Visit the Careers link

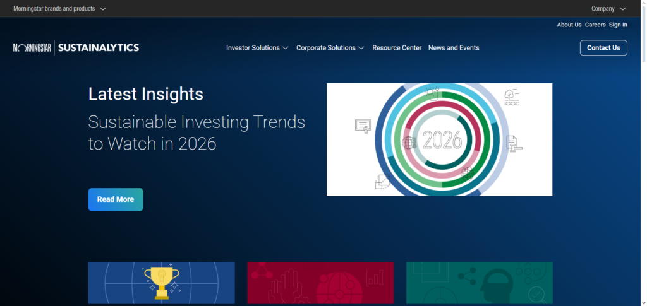click(595, 25)
